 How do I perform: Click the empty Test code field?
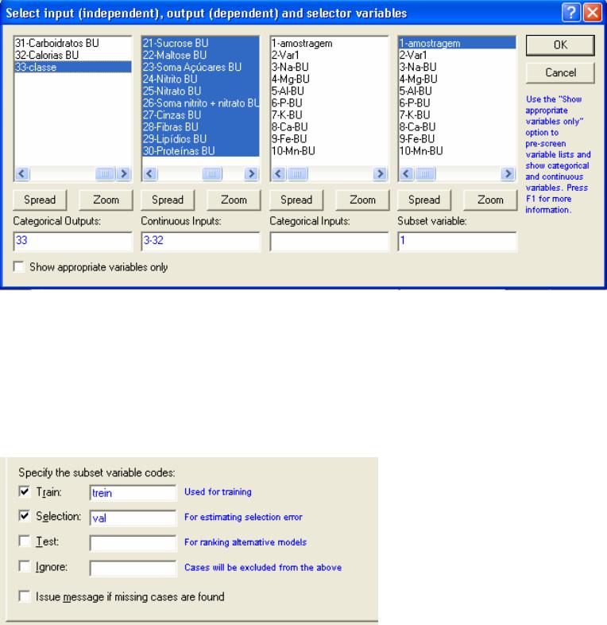(133, 543)
